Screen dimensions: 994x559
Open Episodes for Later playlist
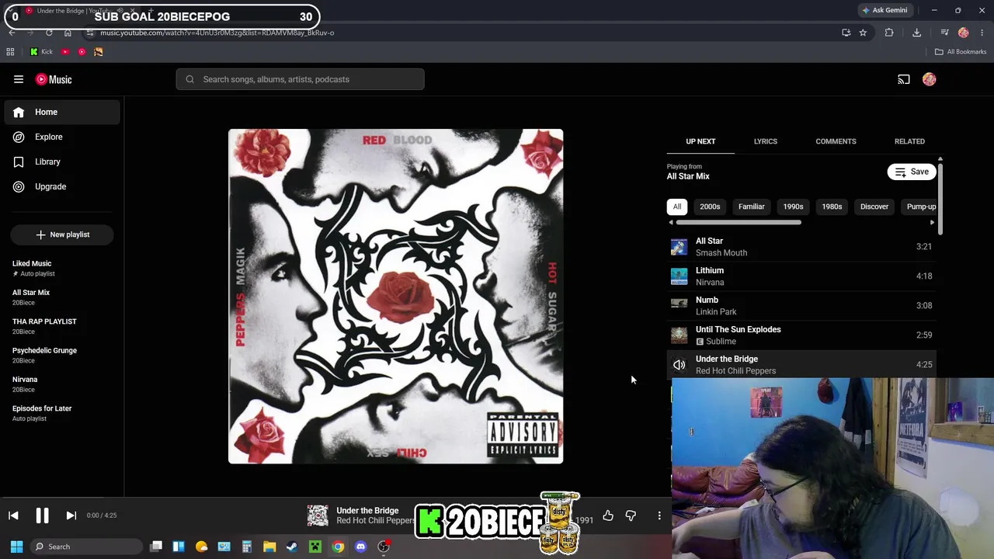(62, 413)
